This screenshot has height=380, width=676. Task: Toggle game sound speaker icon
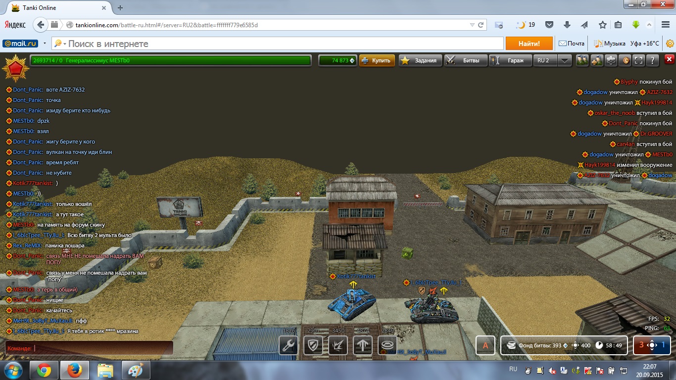tap(625, 60)
